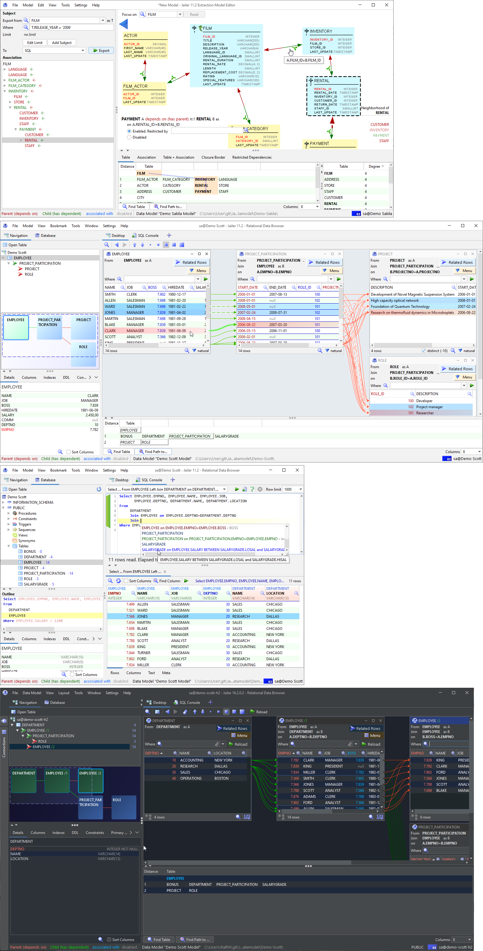The image size is (483, 951).
Task: Toggle distinct (-10) checkbox in PROJECT table
Action: click(x=424, y=351)
